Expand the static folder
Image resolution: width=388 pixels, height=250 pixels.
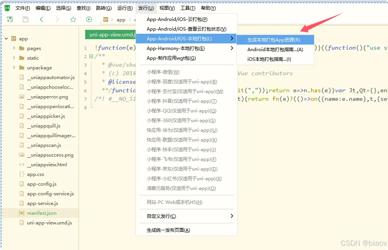point(14,58)
